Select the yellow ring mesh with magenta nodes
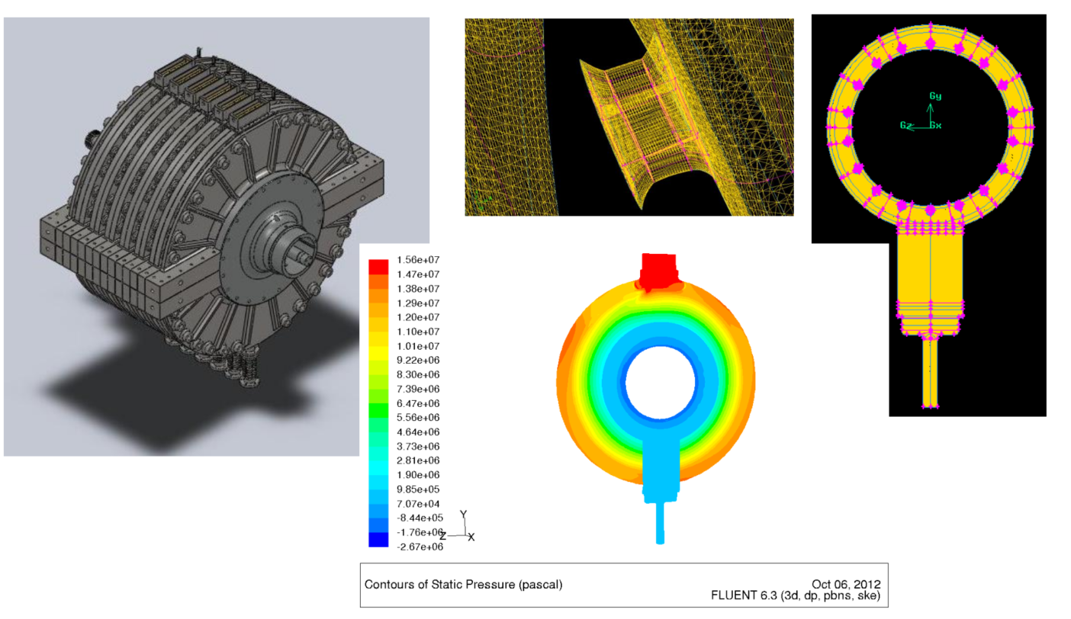 tap(929, 215)
